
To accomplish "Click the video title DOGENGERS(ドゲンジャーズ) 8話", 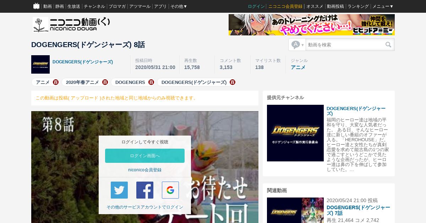I will pos(88,45).
